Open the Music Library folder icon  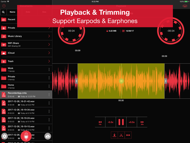(x=4, y=36)
